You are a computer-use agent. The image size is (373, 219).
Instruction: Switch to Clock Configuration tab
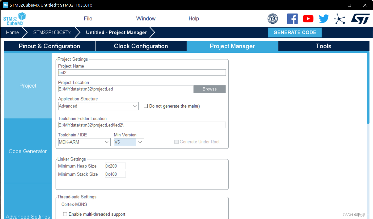(x=141, y=46)
